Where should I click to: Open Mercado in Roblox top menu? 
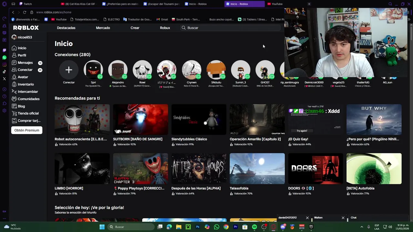click(103, 28)
